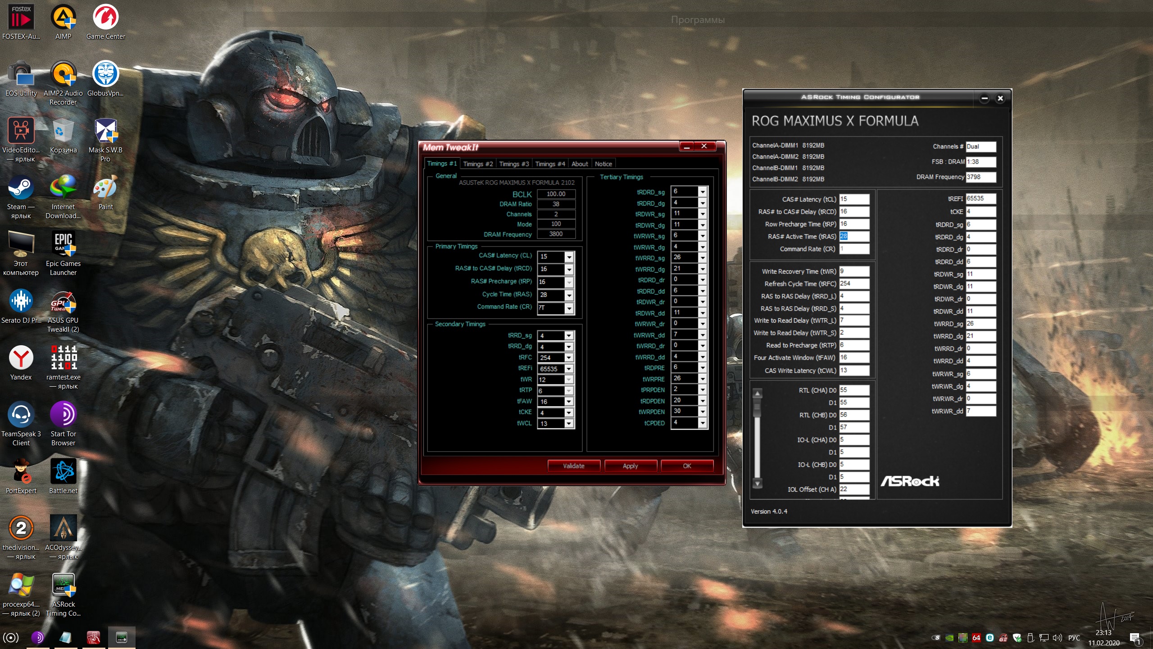Viewport: 1153px width, 649px height.
Task: Open the ASUS GPU TweakII shortcut
Action: pos(63,303)
